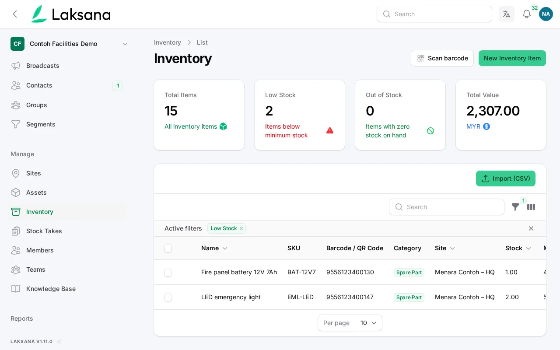
Task: Click the clipboard icon beside Stock Takes
Action: coord(16,231)
